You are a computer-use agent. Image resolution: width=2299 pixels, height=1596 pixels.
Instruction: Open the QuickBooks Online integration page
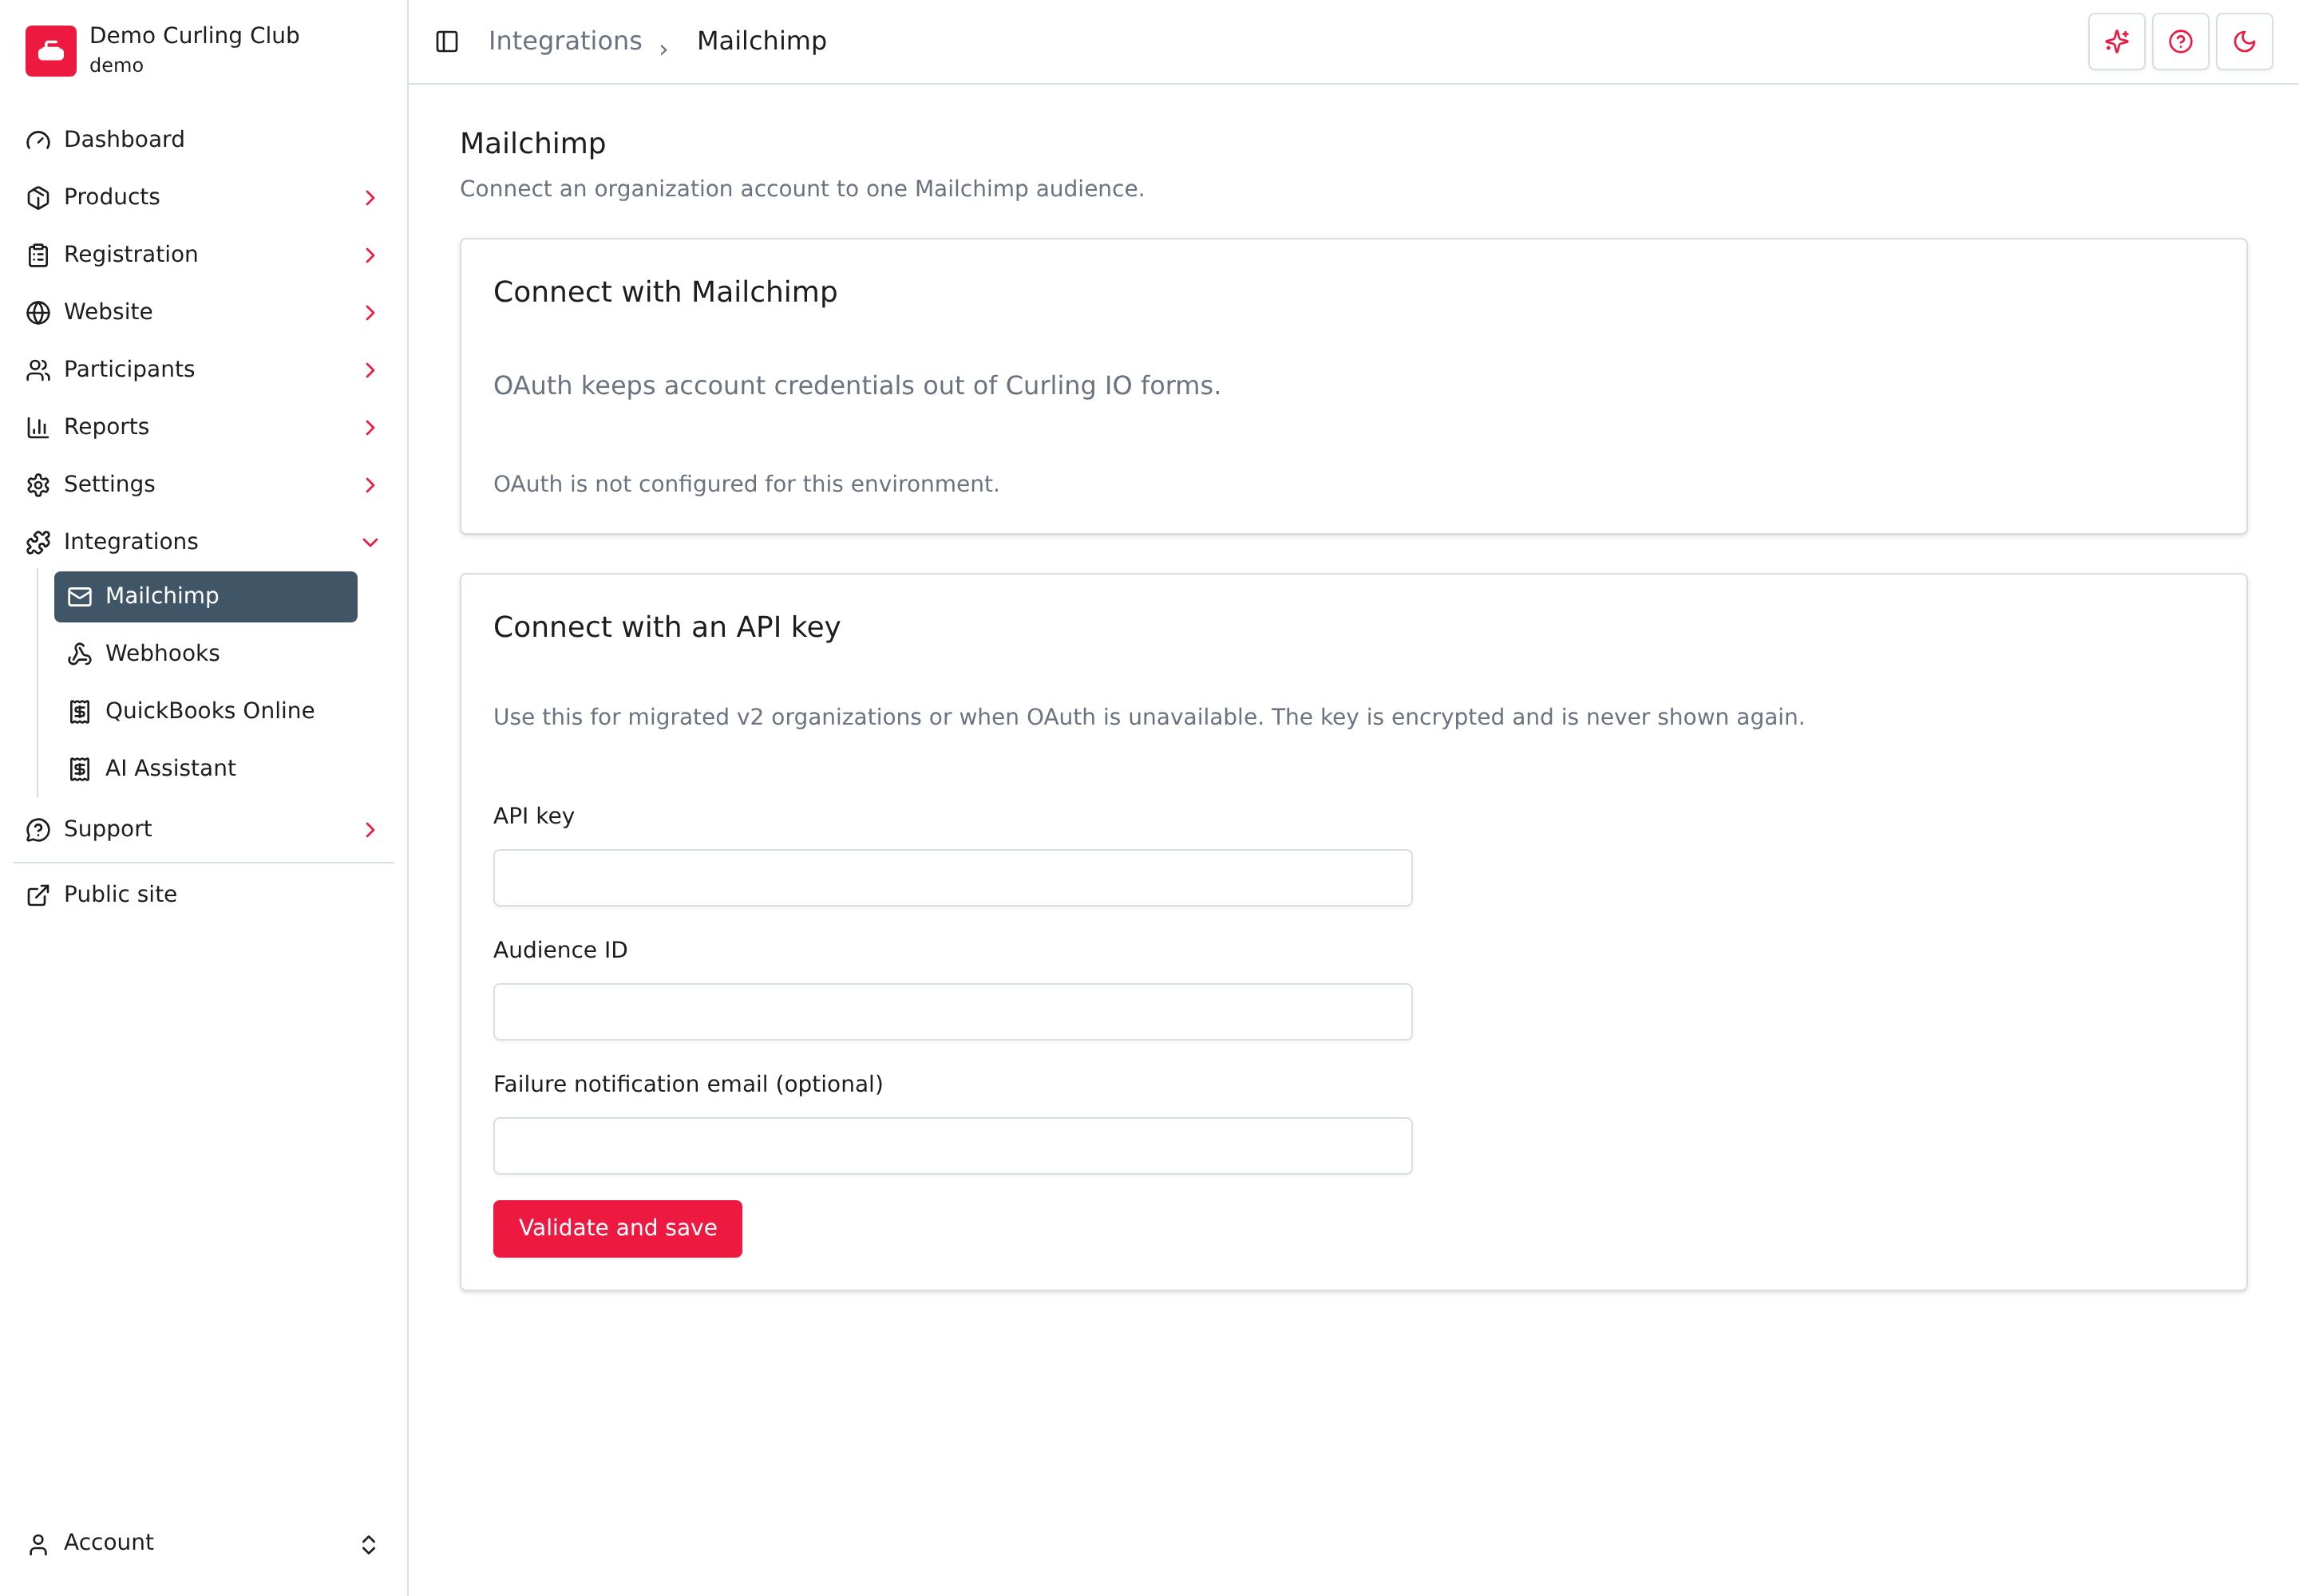[205, 711]
